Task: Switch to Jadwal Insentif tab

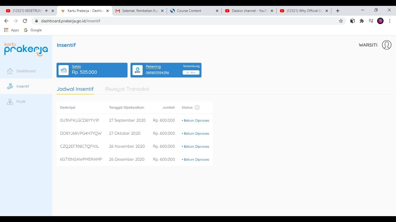Action: [x=75, y=89]
